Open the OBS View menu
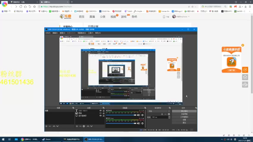Viewport: 253px width, 142px height. 62,33
